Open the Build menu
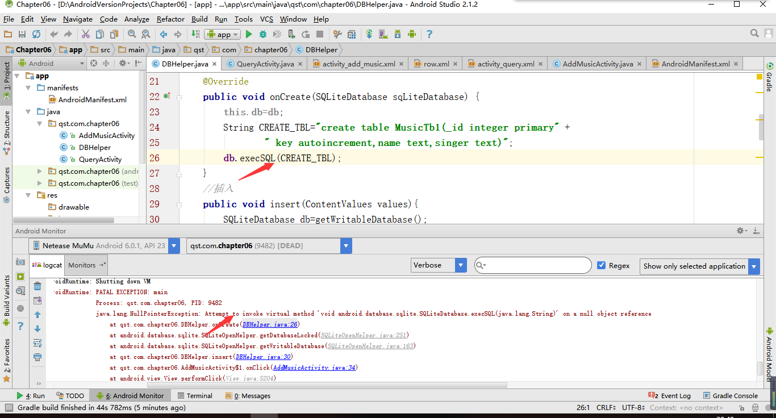 tap(199, 19)
